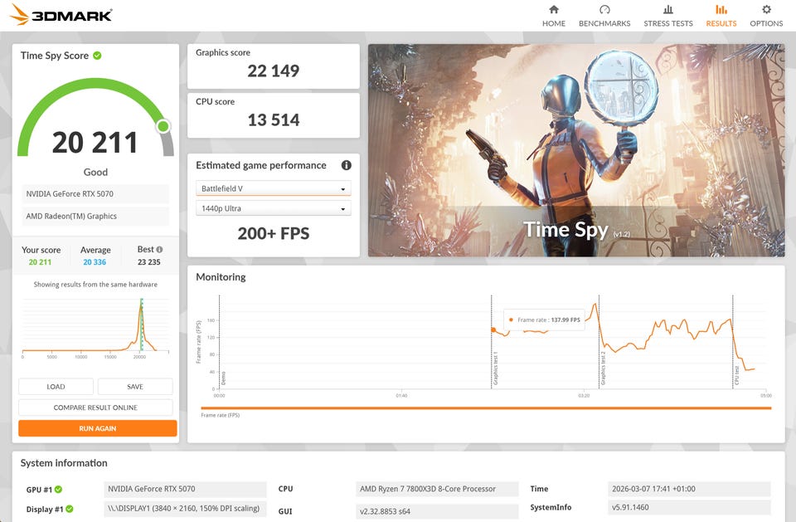Click the orange data point on frame rate graph
The width and height of the screenshot is (796, 522).
(x=493, y=329)
